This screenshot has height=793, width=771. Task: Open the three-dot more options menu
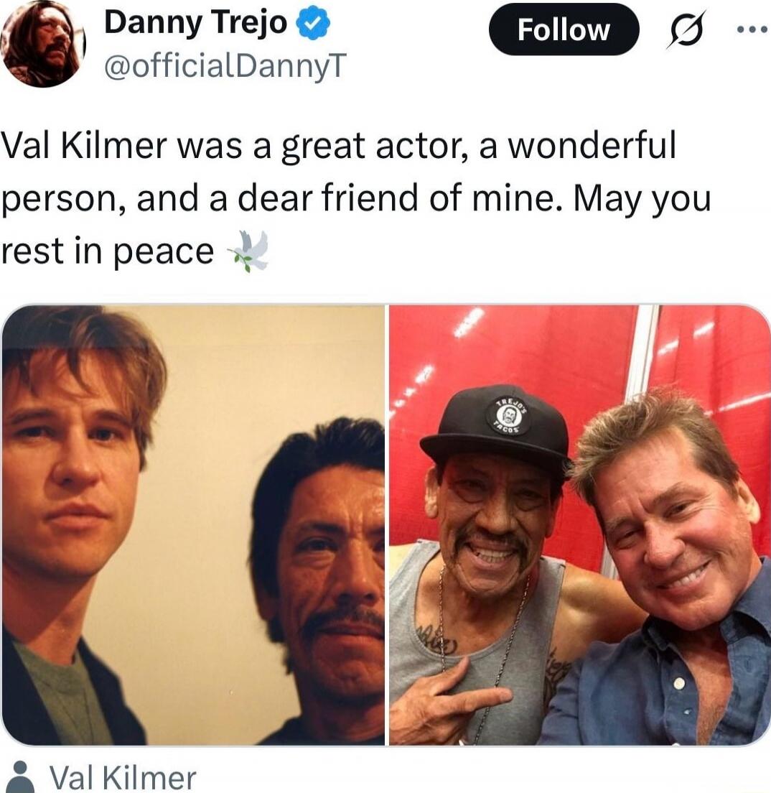tap(752, 30)
